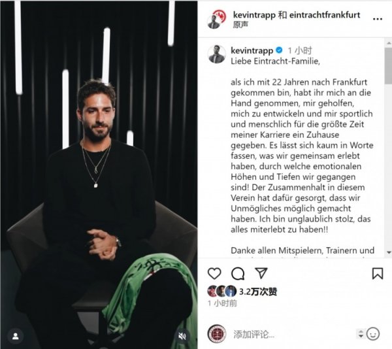Save post with the bookmark icon
The height and width of the screenshot is (349, 392).
(378, 273)
